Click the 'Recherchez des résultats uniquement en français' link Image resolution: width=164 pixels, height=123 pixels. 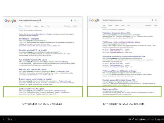coord(38,34)
